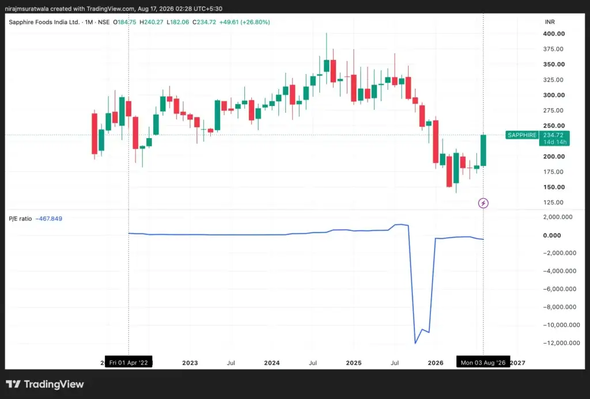The width and height of the screenshot is (590, 399).
Task: Click the 2026 label on time axis
Action: point(436,363)
